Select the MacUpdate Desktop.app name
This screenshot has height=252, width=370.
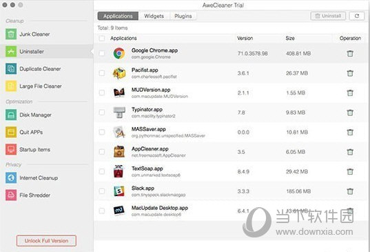160,208
